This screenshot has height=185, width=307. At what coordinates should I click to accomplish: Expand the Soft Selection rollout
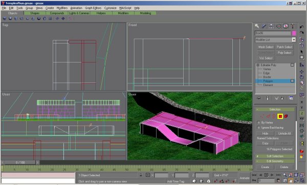click(x=275, y=156)
